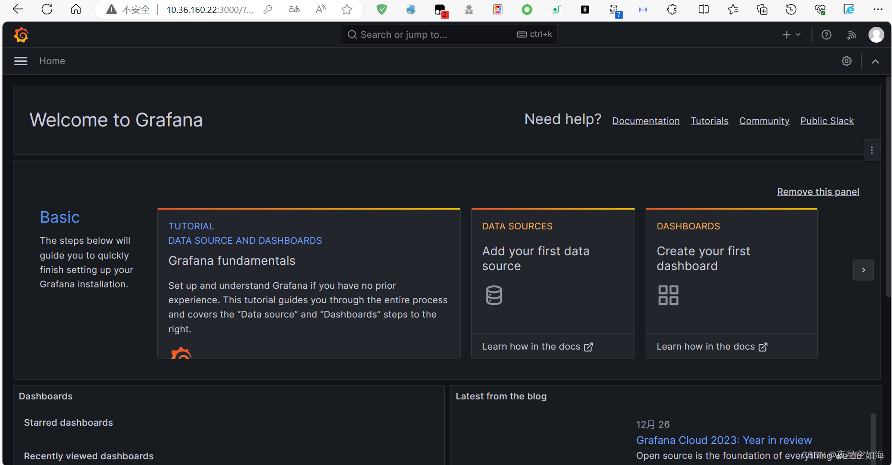
Task: Show next setup cards with right arrow
Action: click(x=863, y=270)
